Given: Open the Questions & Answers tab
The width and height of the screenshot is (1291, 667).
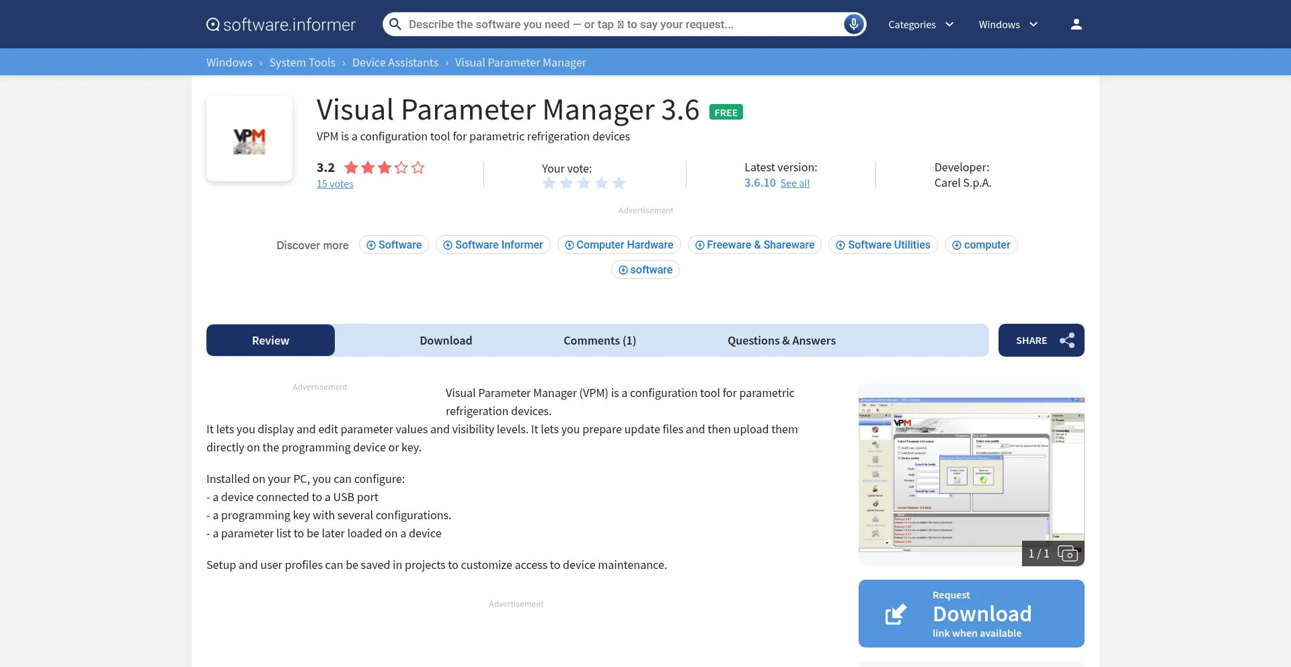Looking at the screenshot, I should tap(781, 341).
